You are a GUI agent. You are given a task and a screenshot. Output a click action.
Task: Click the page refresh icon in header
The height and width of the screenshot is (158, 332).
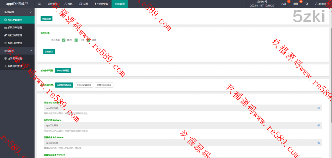306,4
